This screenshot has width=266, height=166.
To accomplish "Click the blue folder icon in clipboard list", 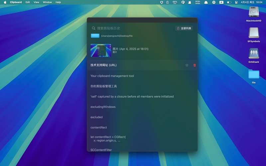I will [x=95, y=36].
